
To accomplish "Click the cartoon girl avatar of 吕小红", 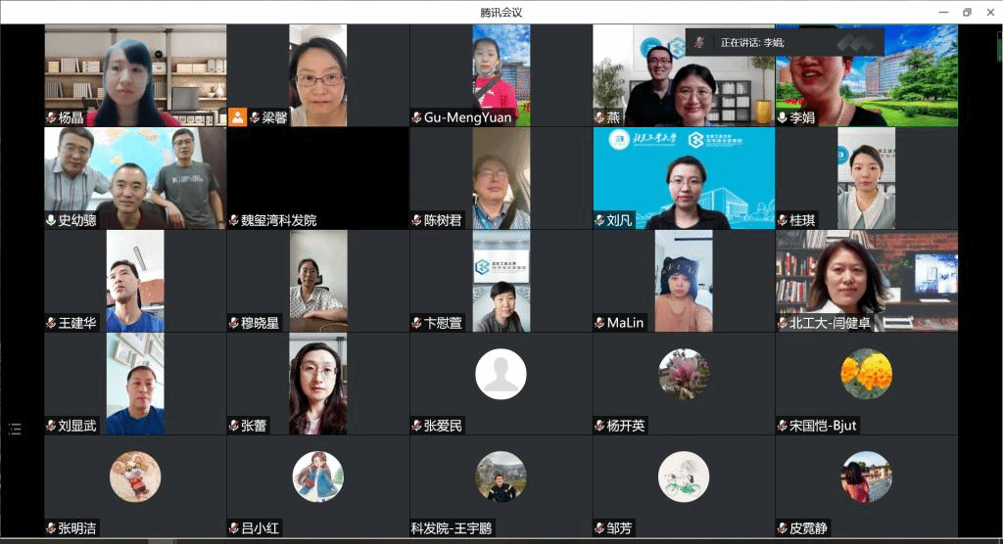I will tap(317, 476).
